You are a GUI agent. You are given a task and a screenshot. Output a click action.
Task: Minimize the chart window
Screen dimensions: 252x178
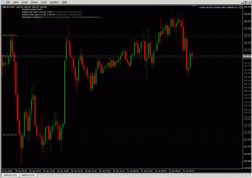point(242,2)
